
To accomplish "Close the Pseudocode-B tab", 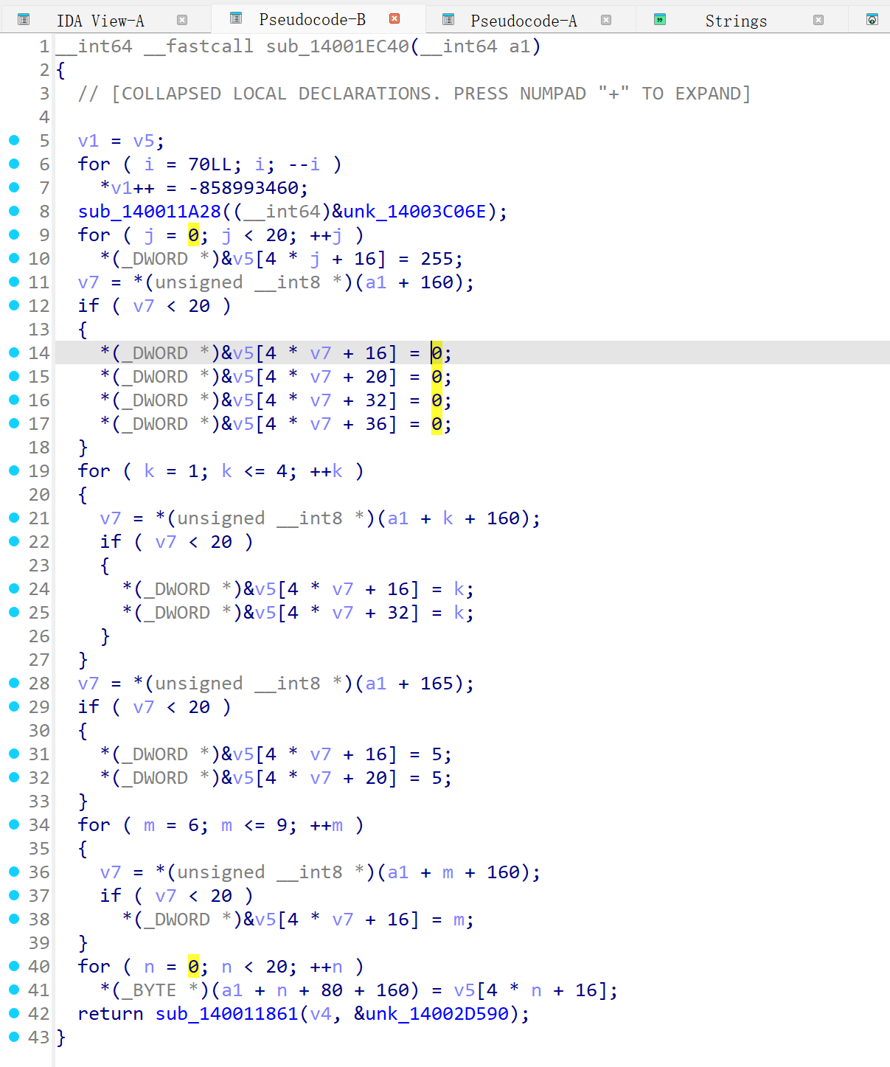I will [x=394, y=19].
